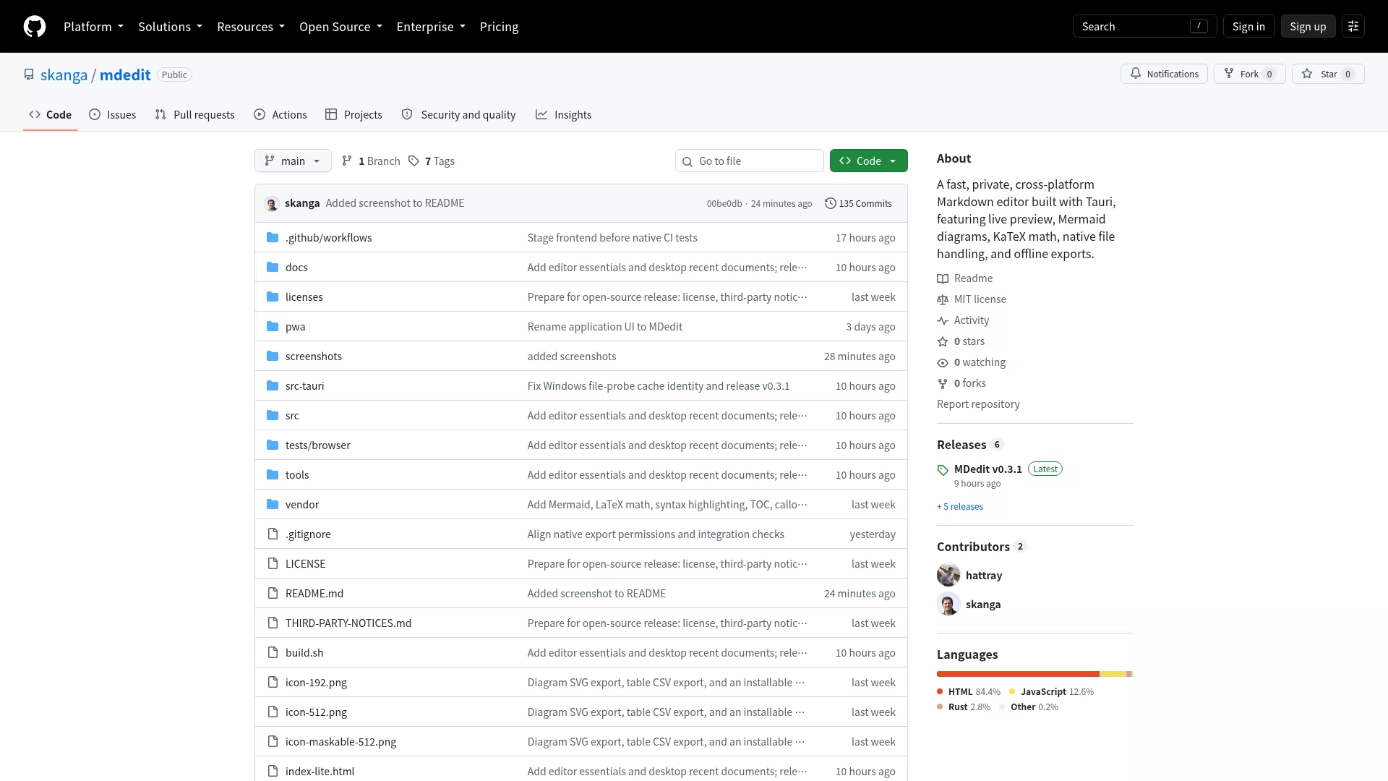1388x781 pixels.
Task: Click the GitHub logo icon
Action: 35,27
